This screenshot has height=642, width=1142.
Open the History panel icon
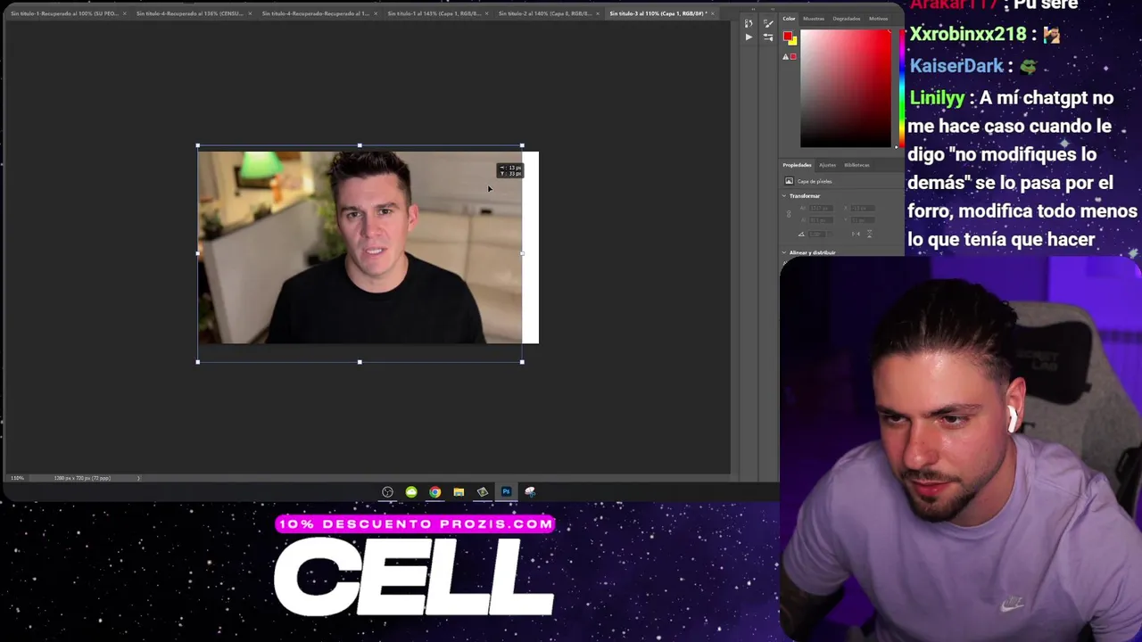coord(749,23)
